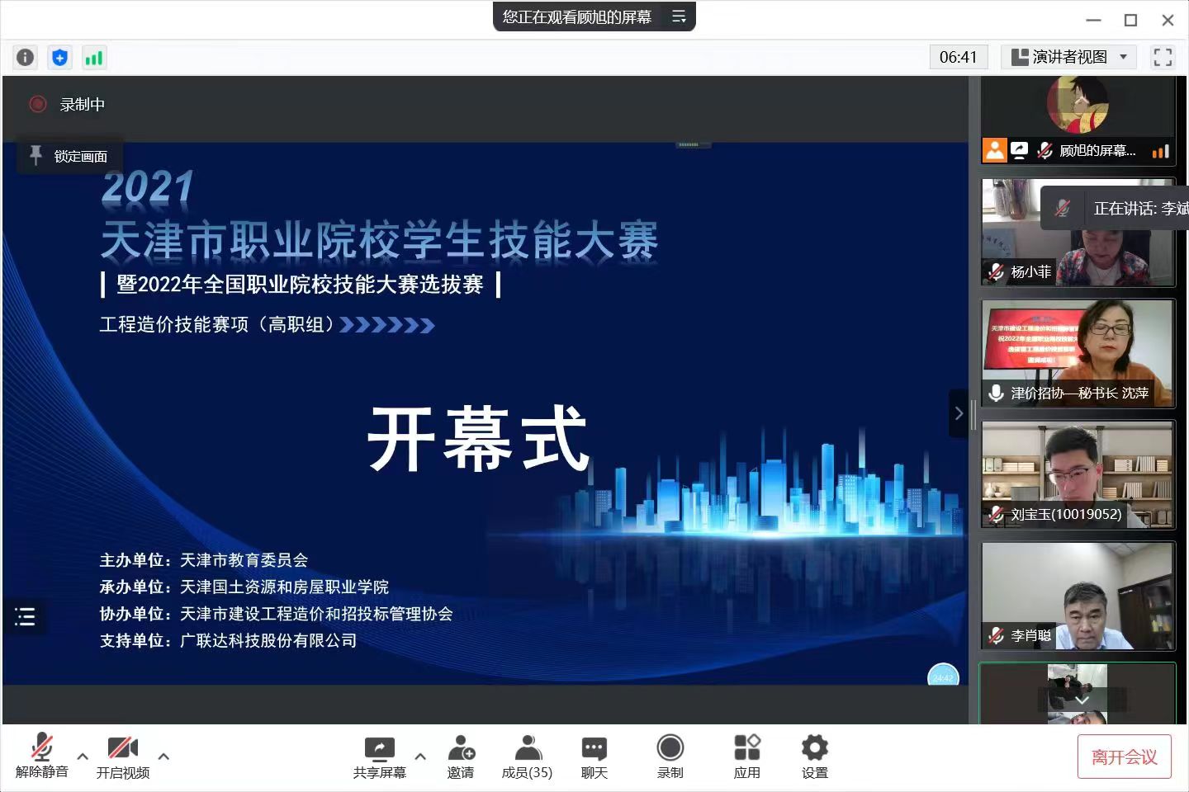Click the Leave Meeting (离开会议) button
The width and height of the screenshot is (1189, 792).
[x=1124, y=757]
